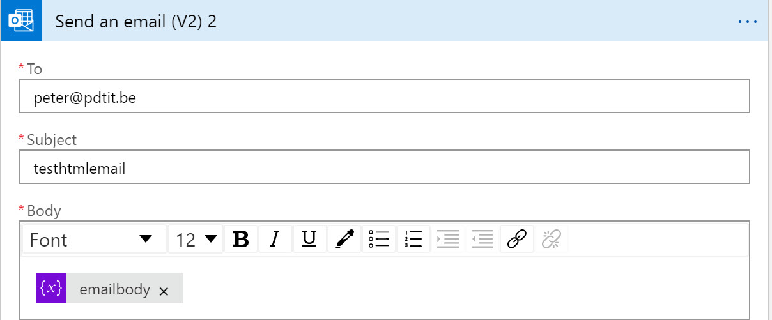Select the emailbody token label

pyautogui.click(x=114, y=289)
